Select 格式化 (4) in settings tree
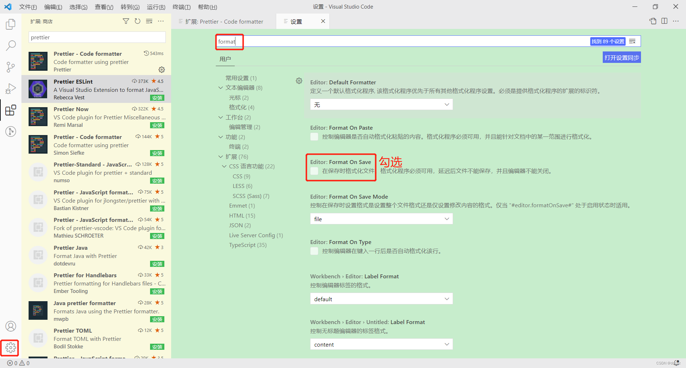The image size is (686, 368). (242, 108)
